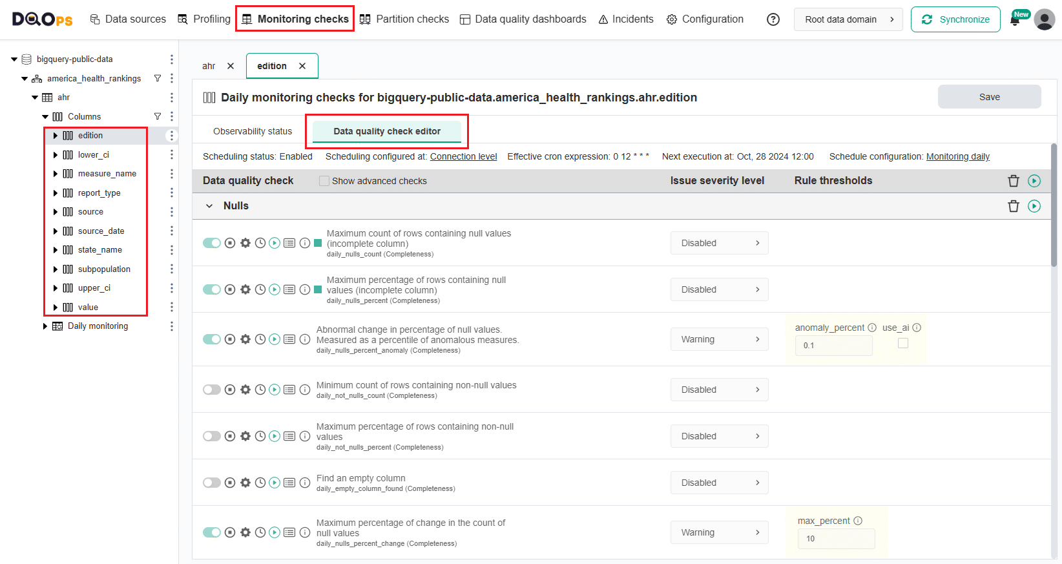The width and height of the screenshot is (1062, 564).
Task: Open settings gear for daily_not_nulls_count check
Action: [x=245, y=390]
